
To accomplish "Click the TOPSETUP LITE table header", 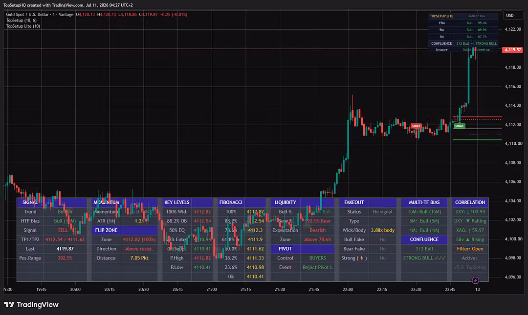I will click(441, 16).
